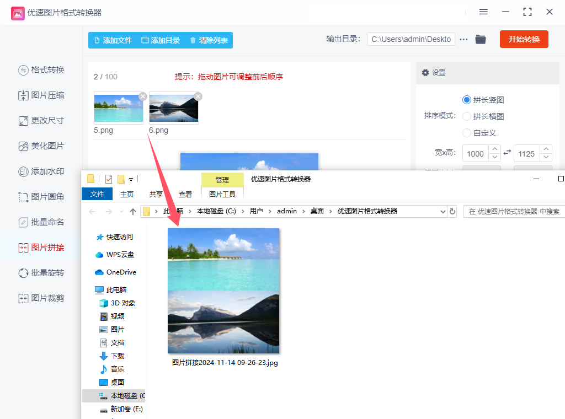This screenshot has width=565, height=419.
Task: Select 此电脑 in navigation pane
Action: (x=110, y=290)
